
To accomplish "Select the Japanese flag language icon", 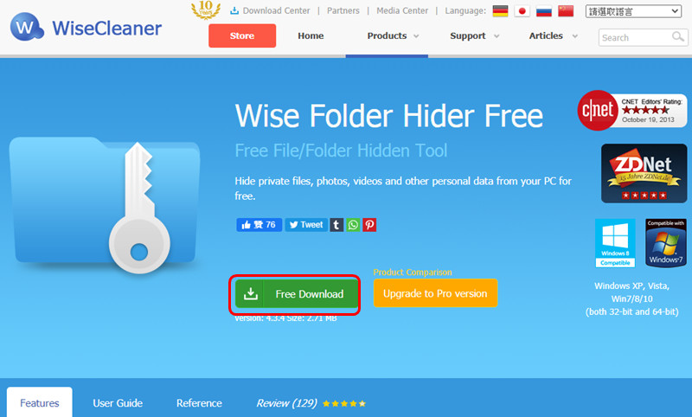I will 522,11.
